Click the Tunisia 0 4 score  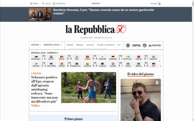coord(95,58)
